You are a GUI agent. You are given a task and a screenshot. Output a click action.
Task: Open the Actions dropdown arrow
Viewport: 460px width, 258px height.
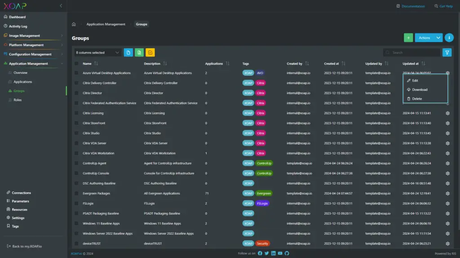[x=438, y=38]
